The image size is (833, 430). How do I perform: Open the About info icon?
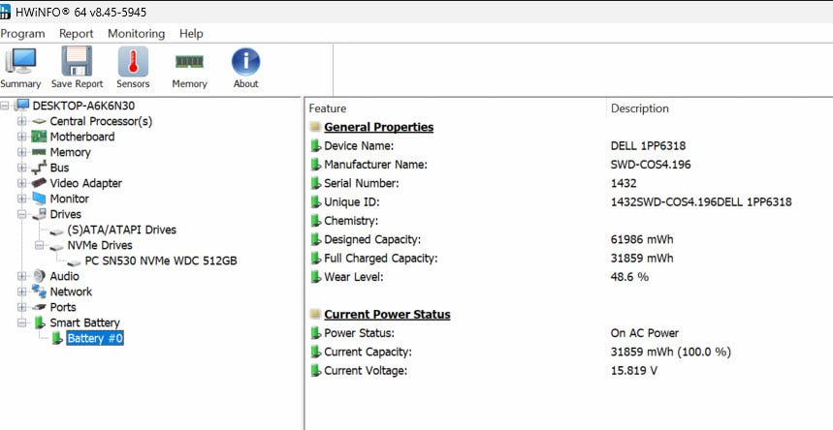(245, 62)
